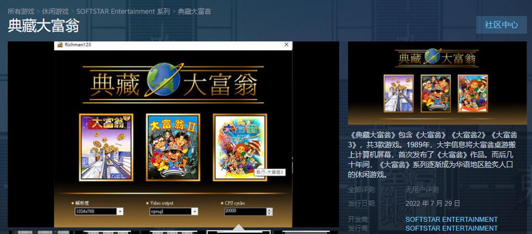Click the 解析度 label
Viewport: 532px width, 234px height.
[x=82, y=203]
